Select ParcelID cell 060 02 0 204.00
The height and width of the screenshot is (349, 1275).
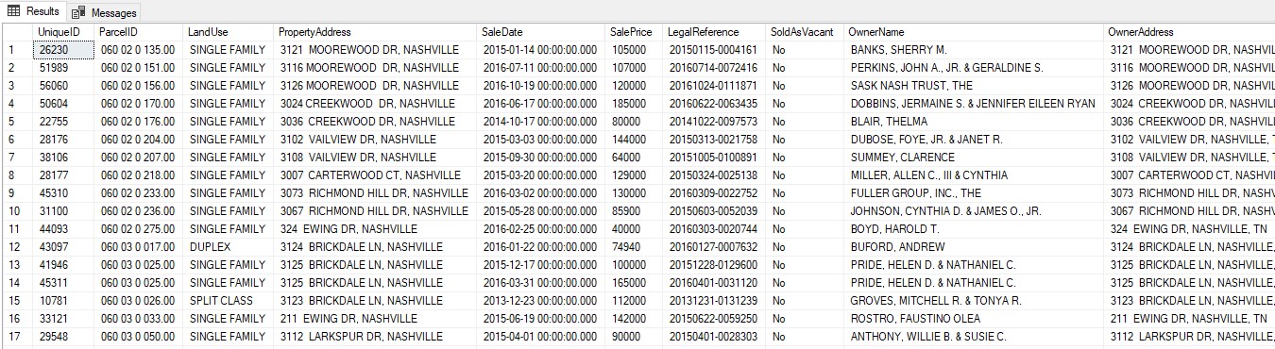coord(139,140)
